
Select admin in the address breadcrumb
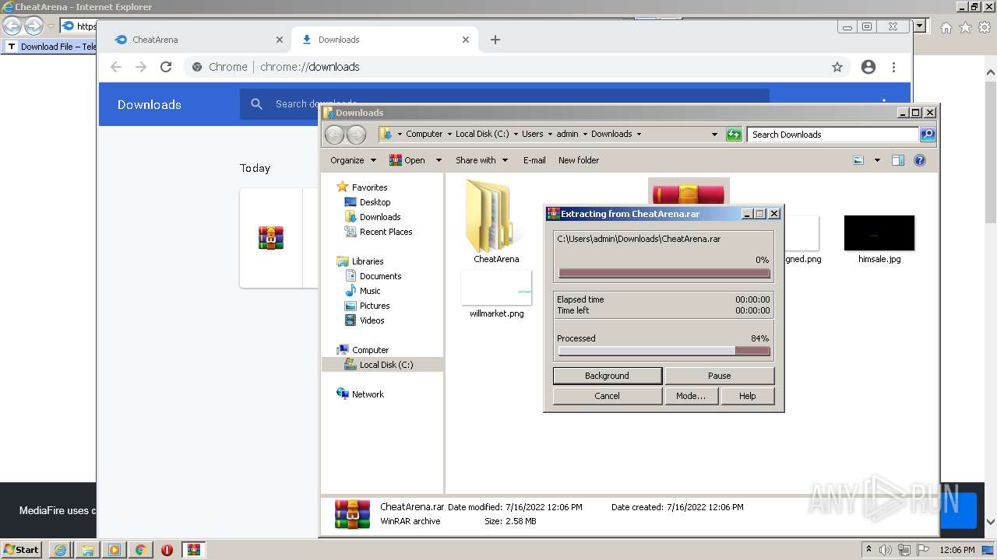[567, 134]
